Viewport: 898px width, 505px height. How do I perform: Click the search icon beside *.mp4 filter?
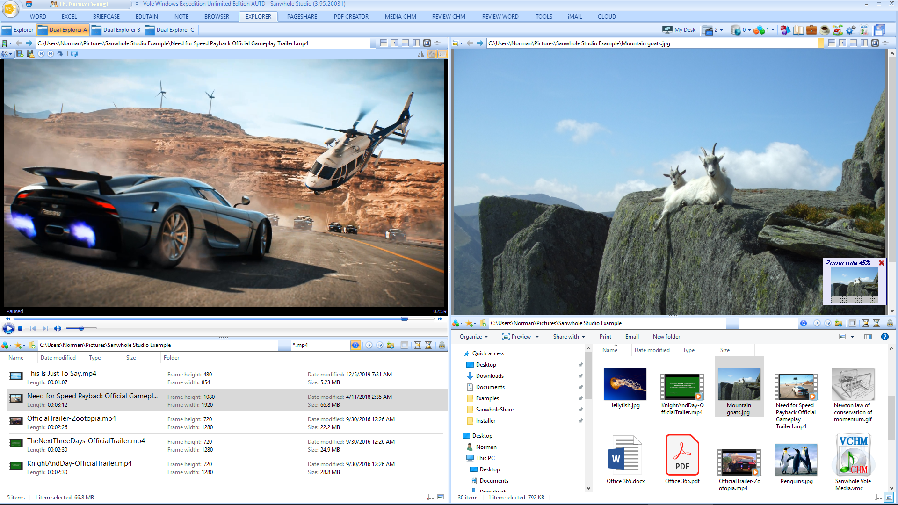355,345
